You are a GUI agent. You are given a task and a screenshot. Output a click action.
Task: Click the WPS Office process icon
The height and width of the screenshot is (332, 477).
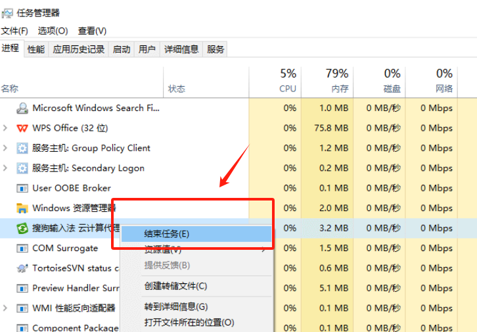22,128
